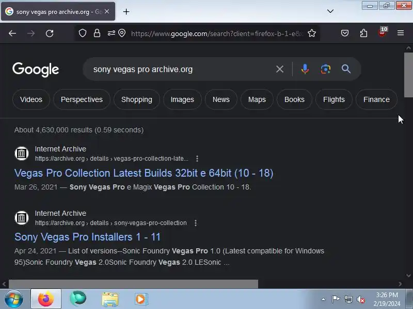Image resolution: width=413 pixels, height=309 pixels.
Task: Open site permissions icon in address bar
Action: (111, 33)
